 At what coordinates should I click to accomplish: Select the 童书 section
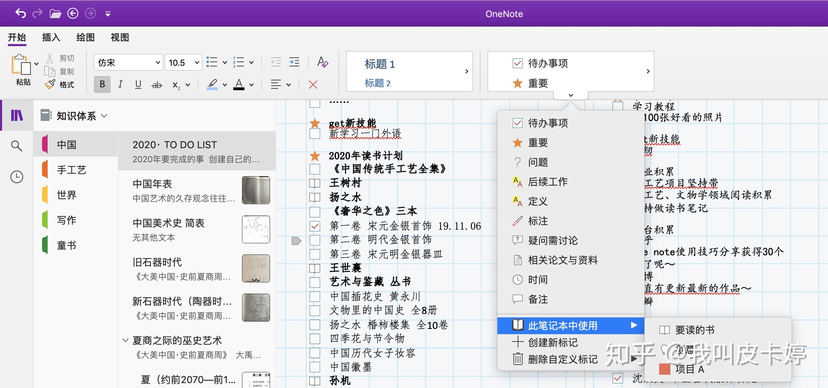pos(76,245)
